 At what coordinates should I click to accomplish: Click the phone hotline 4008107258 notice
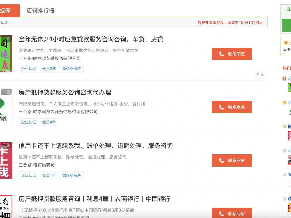point(230,22)
